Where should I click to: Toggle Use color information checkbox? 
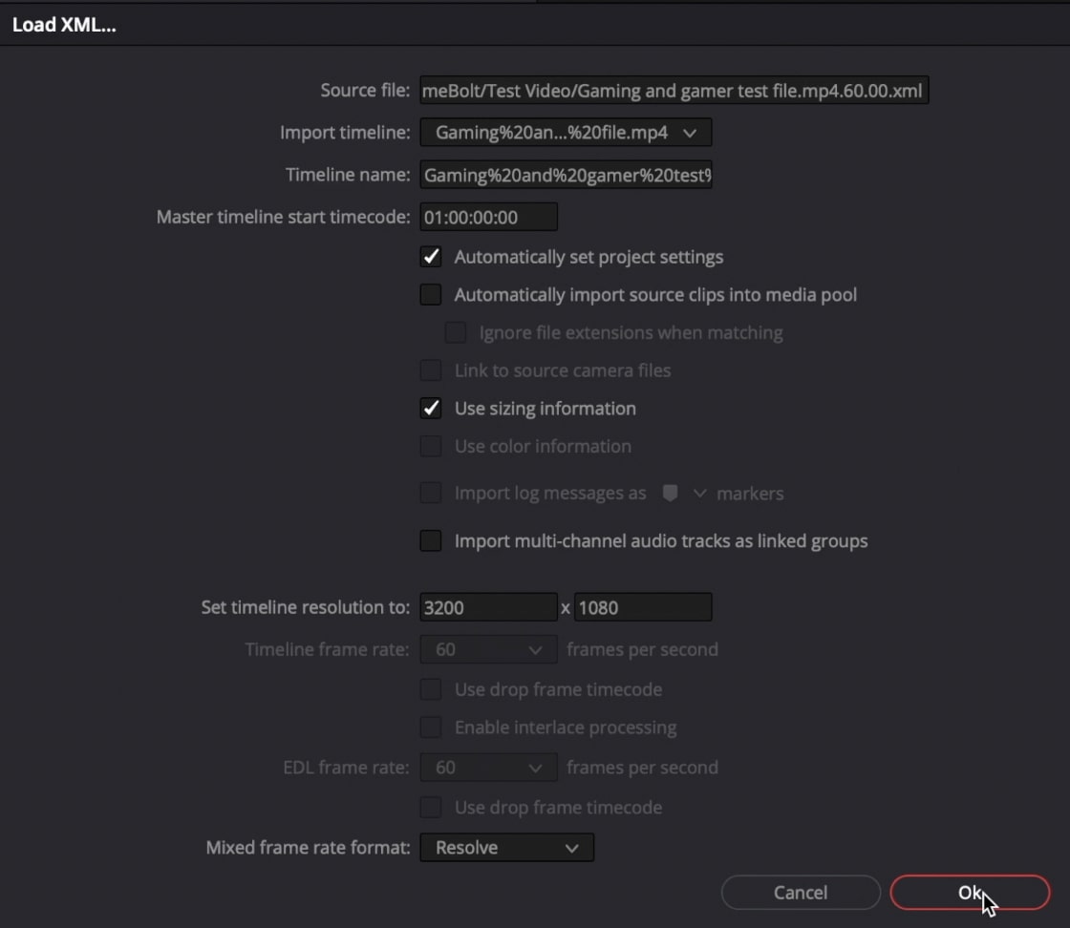pyautogui.click(x=431, y=446)
